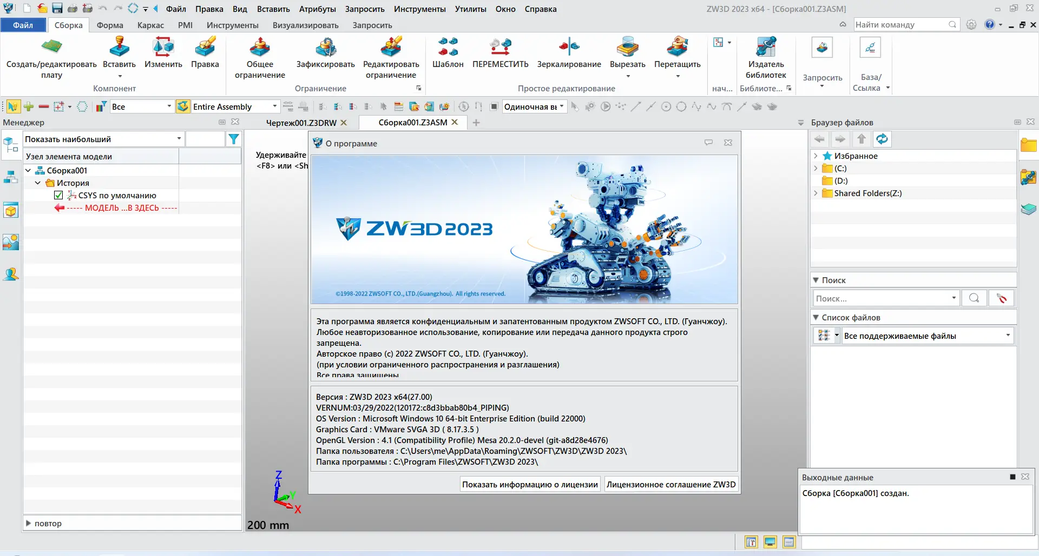Image resolution: width=1039 pixels, height=556 pixels.
Task: Open the Утилиты menu
Action: (x=470, y=9)
